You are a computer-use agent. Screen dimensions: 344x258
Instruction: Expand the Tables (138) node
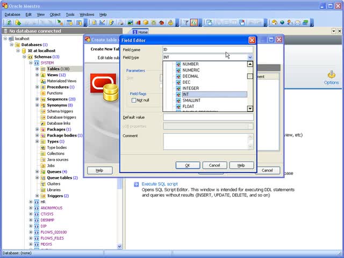click(37, 69)
